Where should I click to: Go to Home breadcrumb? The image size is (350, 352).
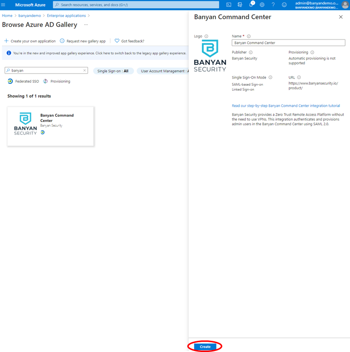click(x=7, y=16)
